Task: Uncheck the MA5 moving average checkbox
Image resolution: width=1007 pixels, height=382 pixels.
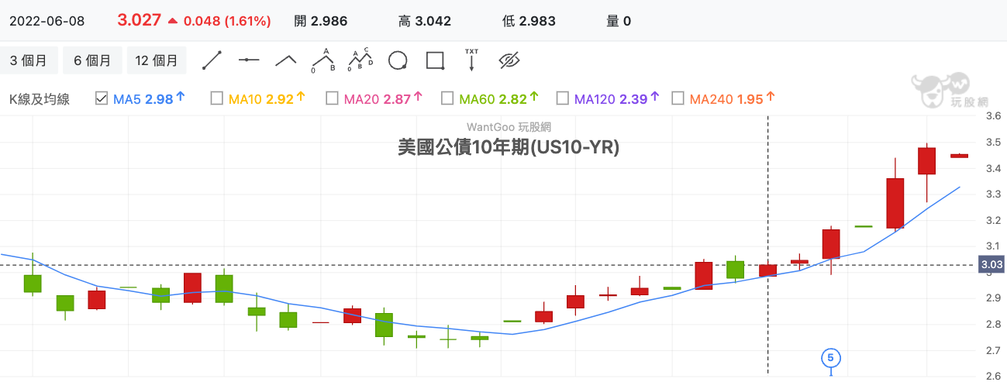Action: [x=101, y=98]
